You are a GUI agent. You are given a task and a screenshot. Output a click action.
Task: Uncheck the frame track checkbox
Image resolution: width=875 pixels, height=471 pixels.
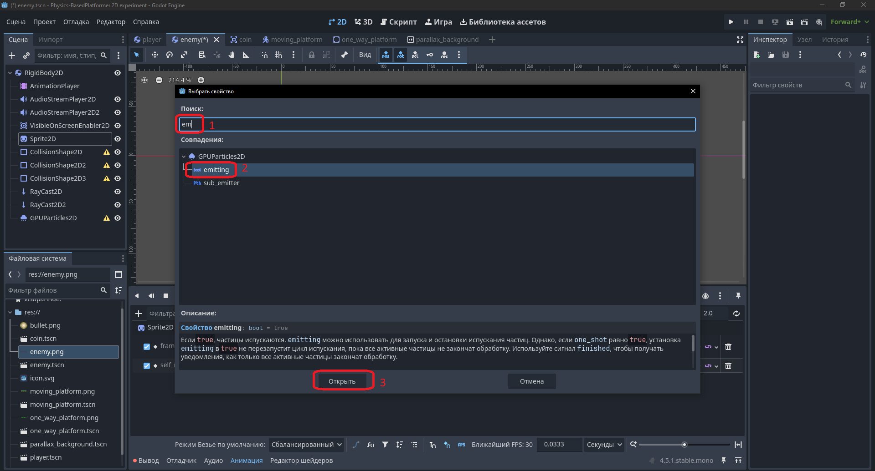147,346
